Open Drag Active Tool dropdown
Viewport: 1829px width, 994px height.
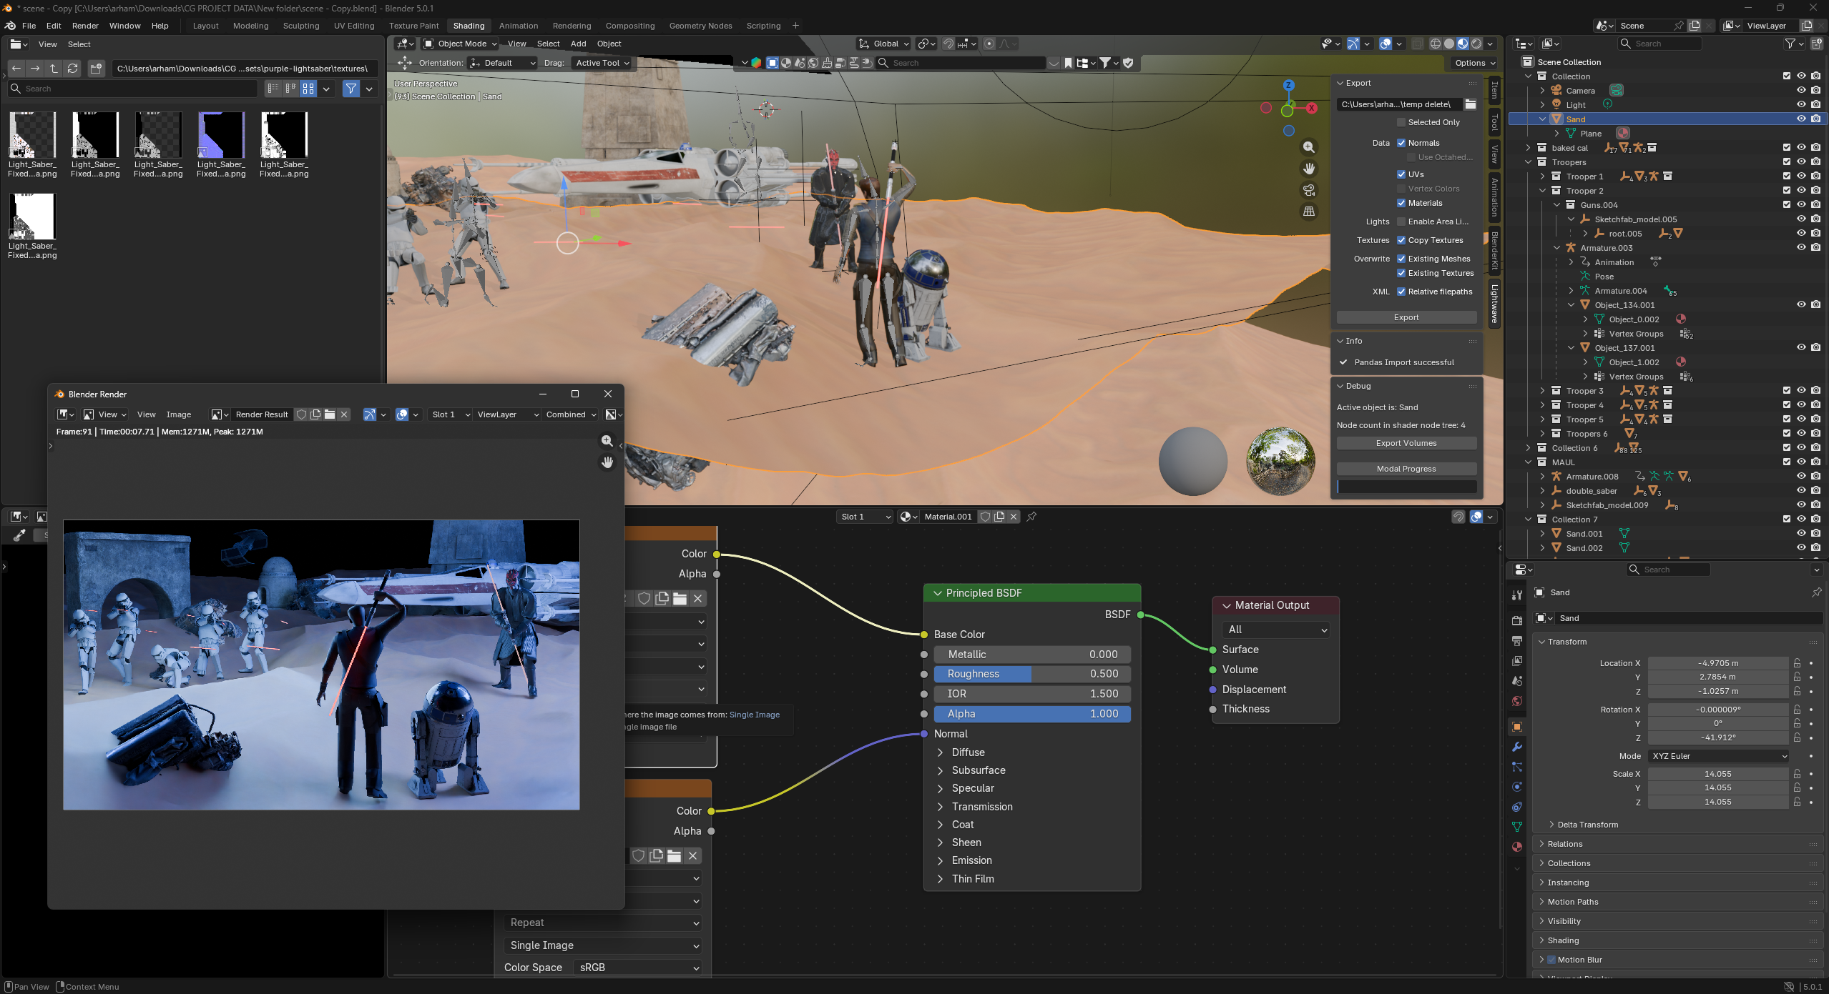pyautogui.click(x=602, y=63)
